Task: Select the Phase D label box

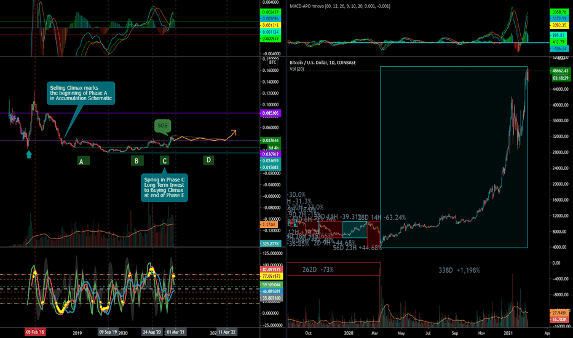Action: tap(208, 160)
